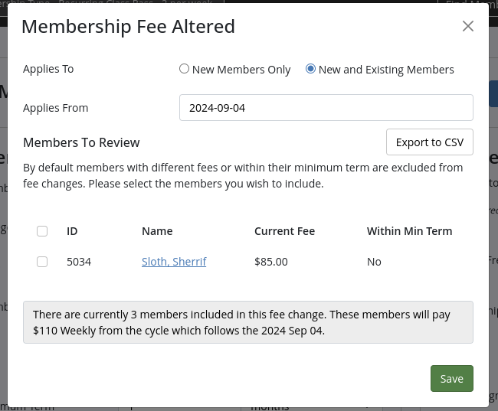Open the Sloth, Sherrif member link
498x411 pixels.
(x=174, y=262)
